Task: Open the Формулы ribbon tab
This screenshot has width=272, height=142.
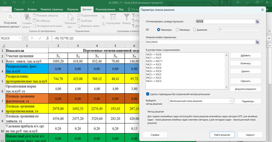Action: pyautogui.click(x=73, y=9)
